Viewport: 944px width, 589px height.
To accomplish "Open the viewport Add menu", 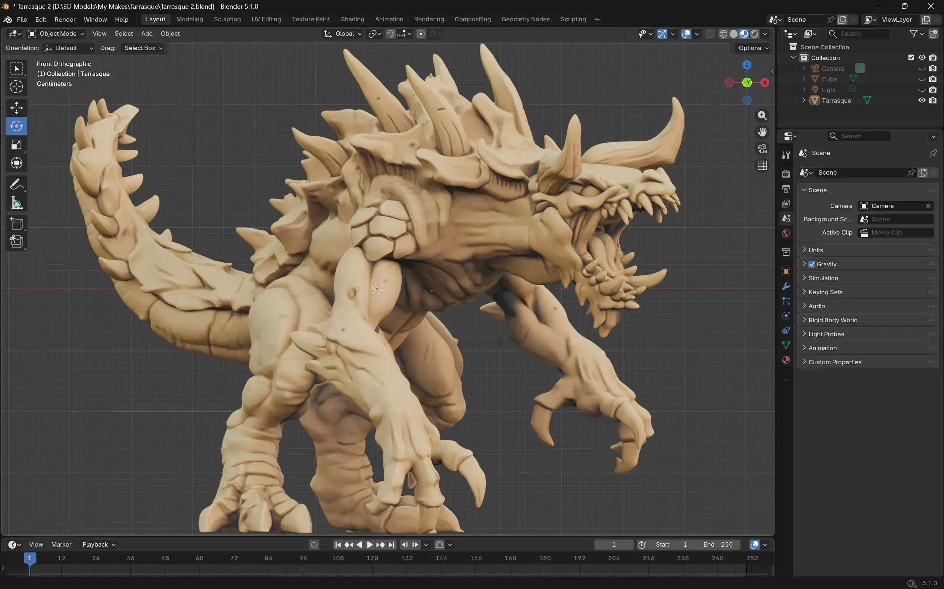I will click(147, 34).
